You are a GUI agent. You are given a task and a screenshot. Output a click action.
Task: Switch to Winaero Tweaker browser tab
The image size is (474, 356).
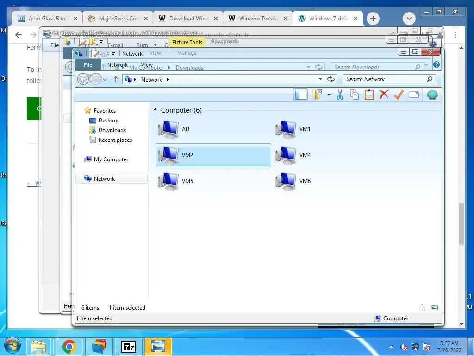point(257,19)
